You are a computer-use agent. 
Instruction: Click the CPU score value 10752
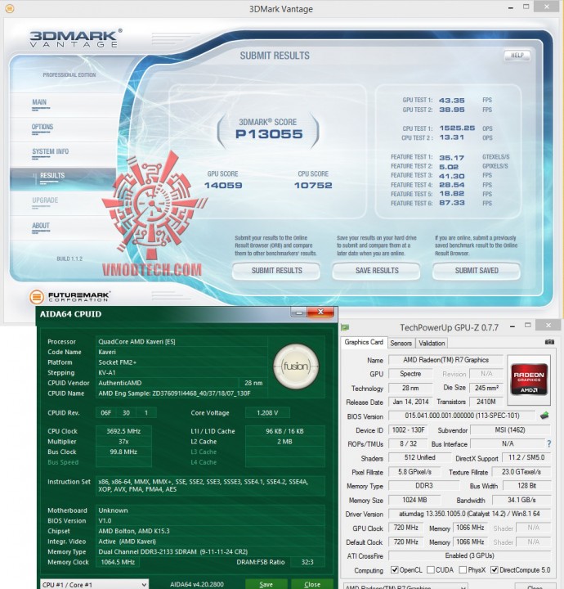(x=313, y=185)
